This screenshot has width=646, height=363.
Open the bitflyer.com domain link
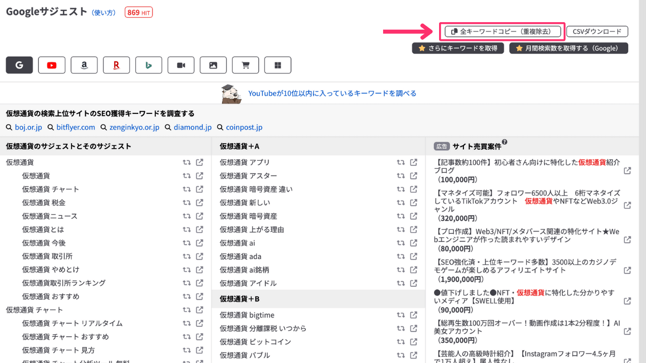(x=76, y=128)
